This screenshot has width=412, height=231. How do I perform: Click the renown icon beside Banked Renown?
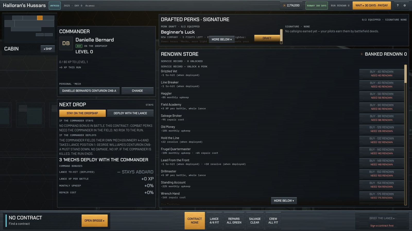362,54
